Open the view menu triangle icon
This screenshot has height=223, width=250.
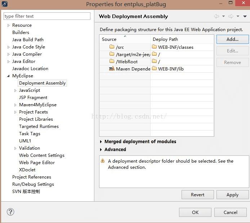click(x=245, y=16)
